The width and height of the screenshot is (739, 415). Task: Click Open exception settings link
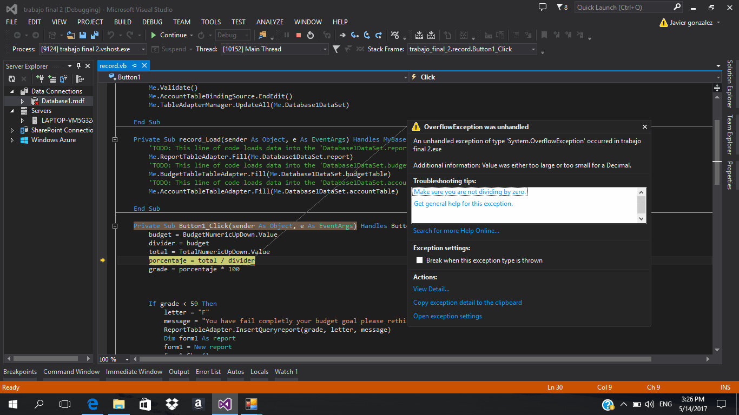[x=447, y=316]
